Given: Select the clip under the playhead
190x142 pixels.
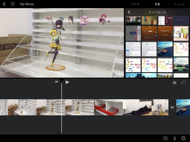Looking at the screenshot, I should [51, 107].
